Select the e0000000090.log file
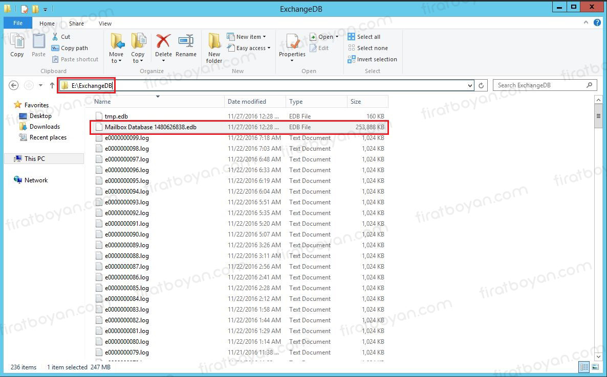The image size is (607, 377). tap(239, 234)
